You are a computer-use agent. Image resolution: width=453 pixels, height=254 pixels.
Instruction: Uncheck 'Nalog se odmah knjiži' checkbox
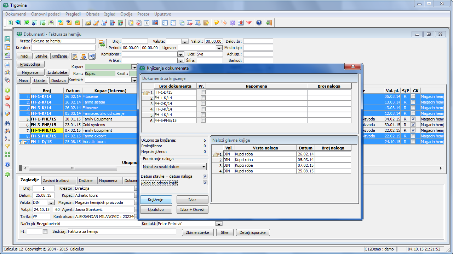[205, 183]
